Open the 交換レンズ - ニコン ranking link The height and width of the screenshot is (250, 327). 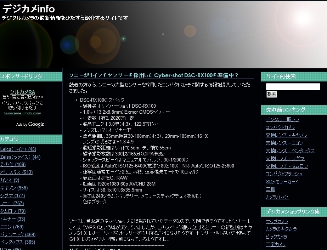[x=284, y=143]
